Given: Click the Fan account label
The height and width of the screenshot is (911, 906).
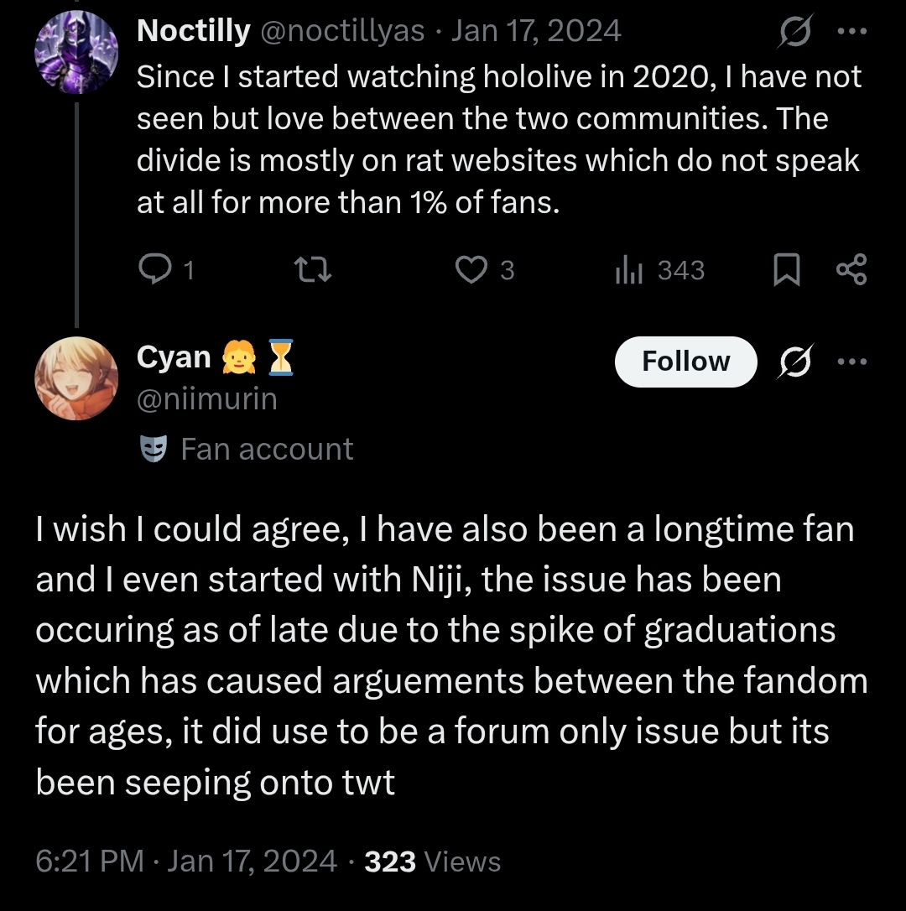Looking at the screenshot, I should 267,449.
